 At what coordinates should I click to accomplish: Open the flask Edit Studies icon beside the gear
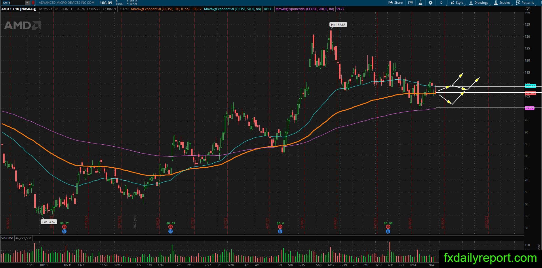[x=420, y=3]
